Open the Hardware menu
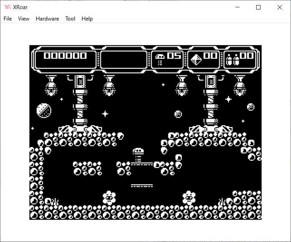 click(47, 19)
